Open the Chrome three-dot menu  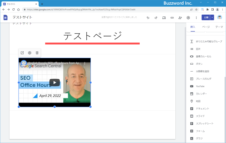[x=223, y=10]
